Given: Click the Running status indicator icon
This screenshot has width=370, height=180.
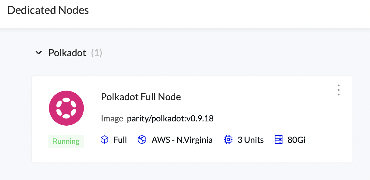Looking at the screenshot, I should (66, 141).
